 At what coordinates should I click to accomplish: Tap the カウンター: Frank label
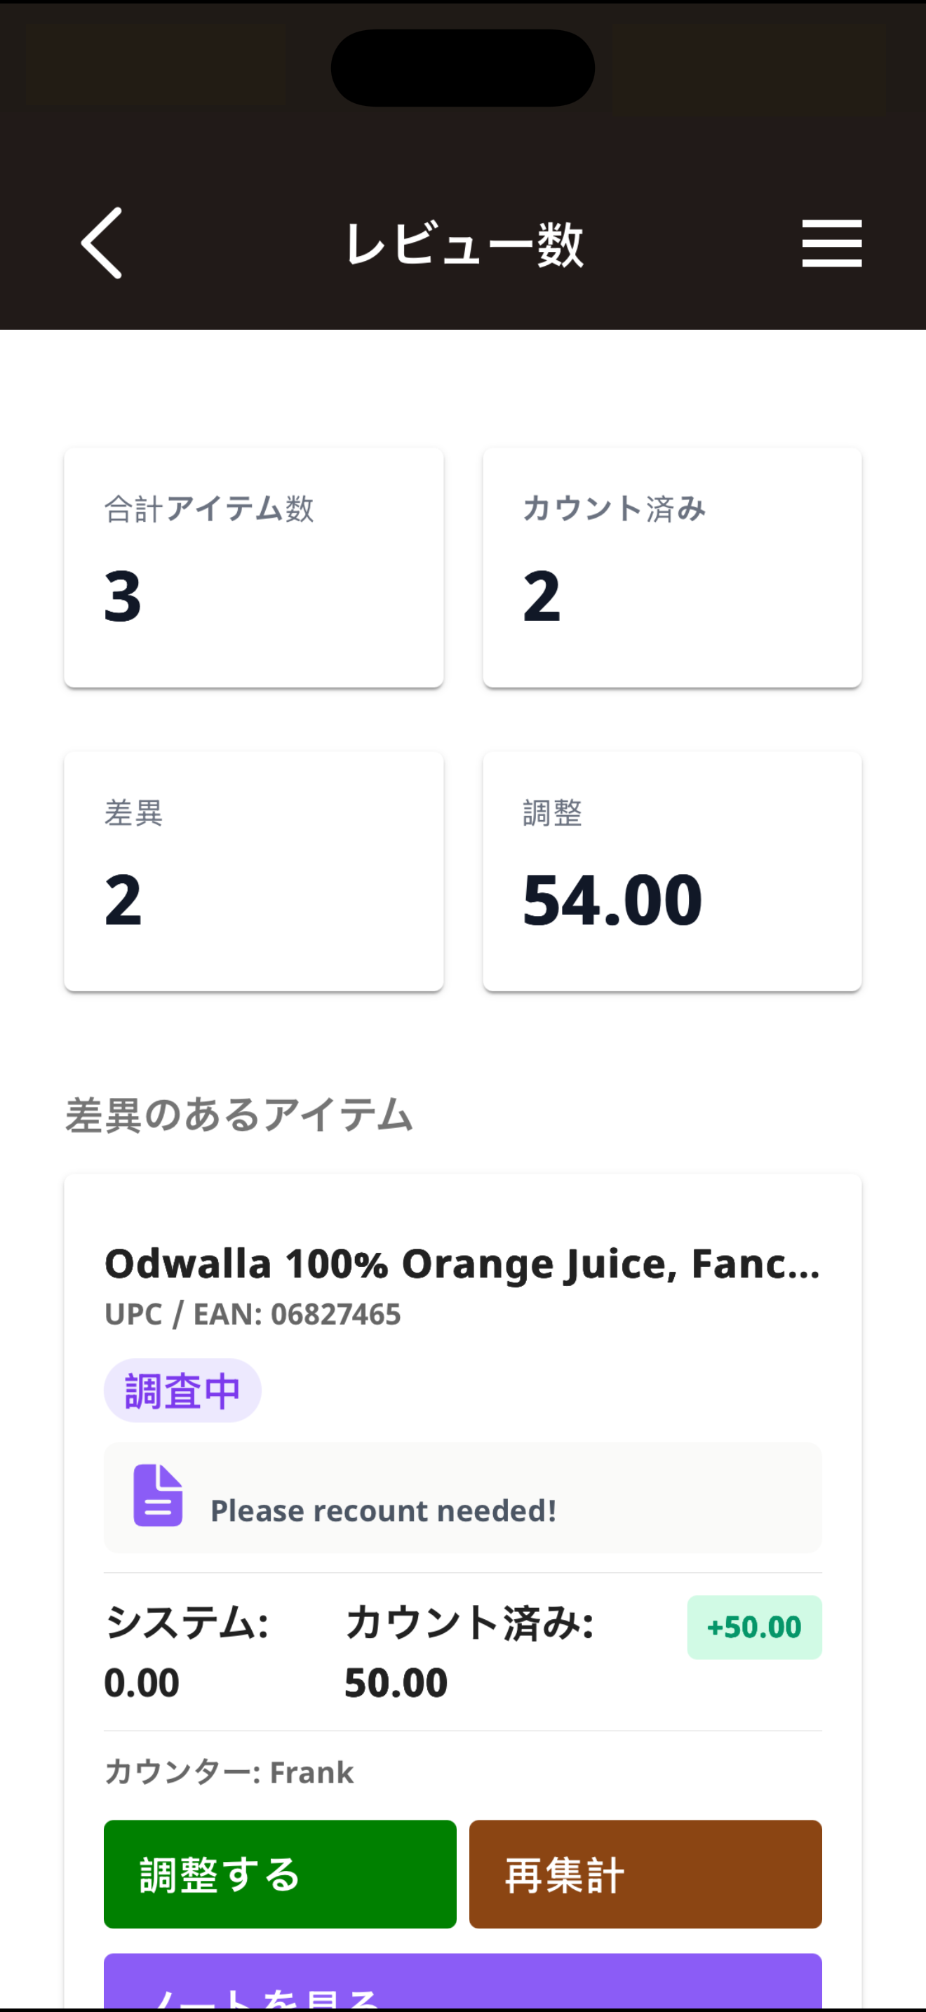coord(229,1772)
